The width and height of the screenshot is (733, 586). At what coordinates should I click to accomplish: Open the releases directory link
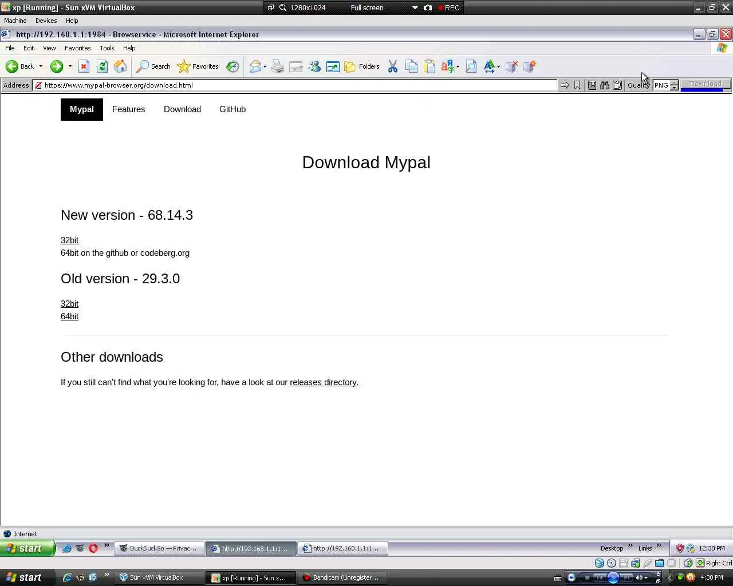coord(324,382)
